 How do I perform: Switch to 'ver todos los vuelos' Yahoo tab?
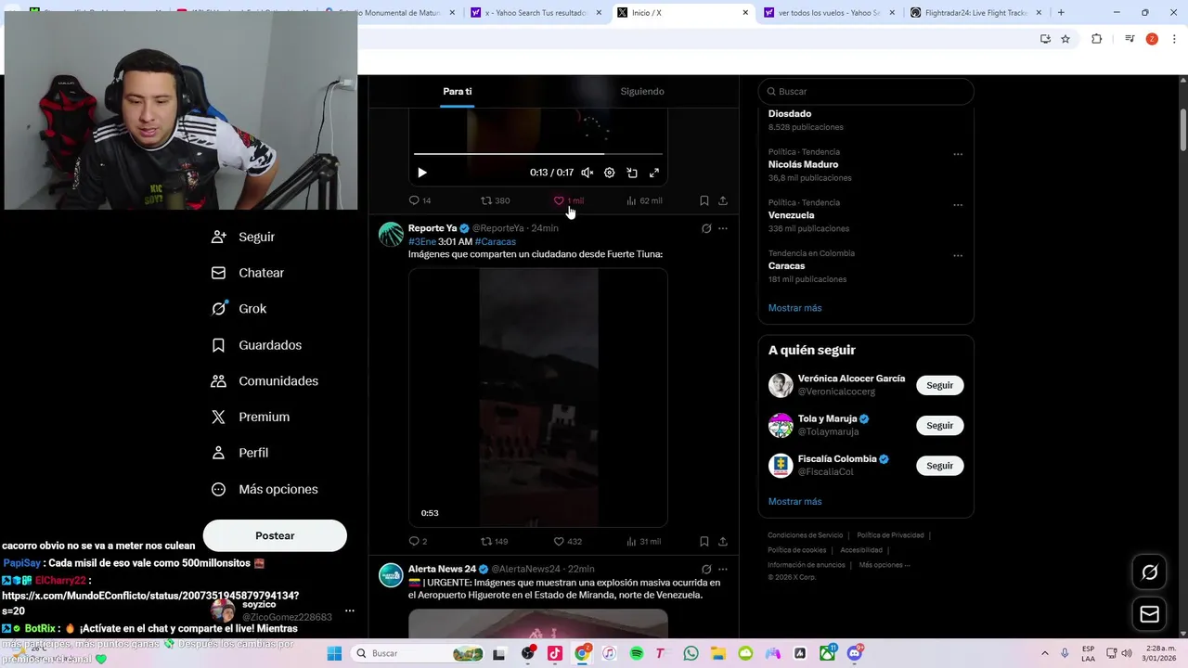point(829,13)
